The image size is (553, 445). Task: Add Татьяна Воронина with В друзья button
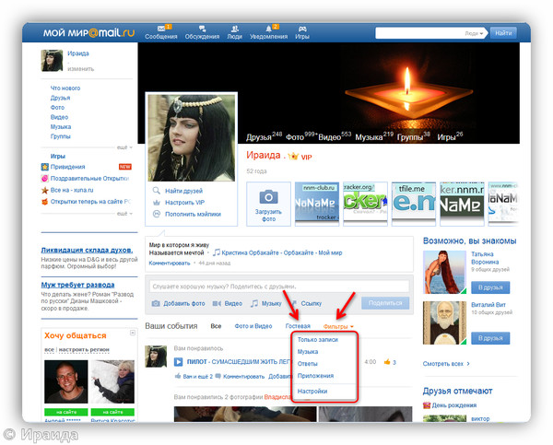tap(490, 287)
